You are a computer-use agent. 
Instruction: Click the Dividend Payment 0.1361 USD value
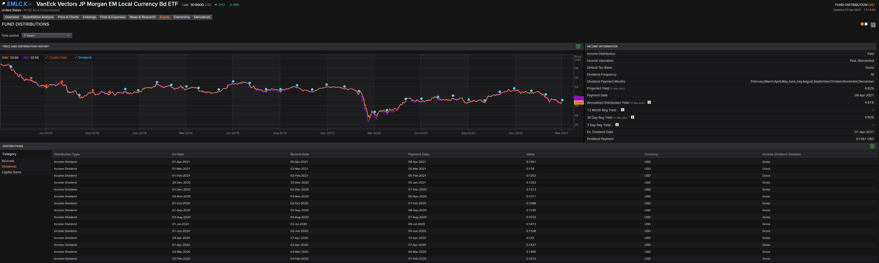click(865, 139)
